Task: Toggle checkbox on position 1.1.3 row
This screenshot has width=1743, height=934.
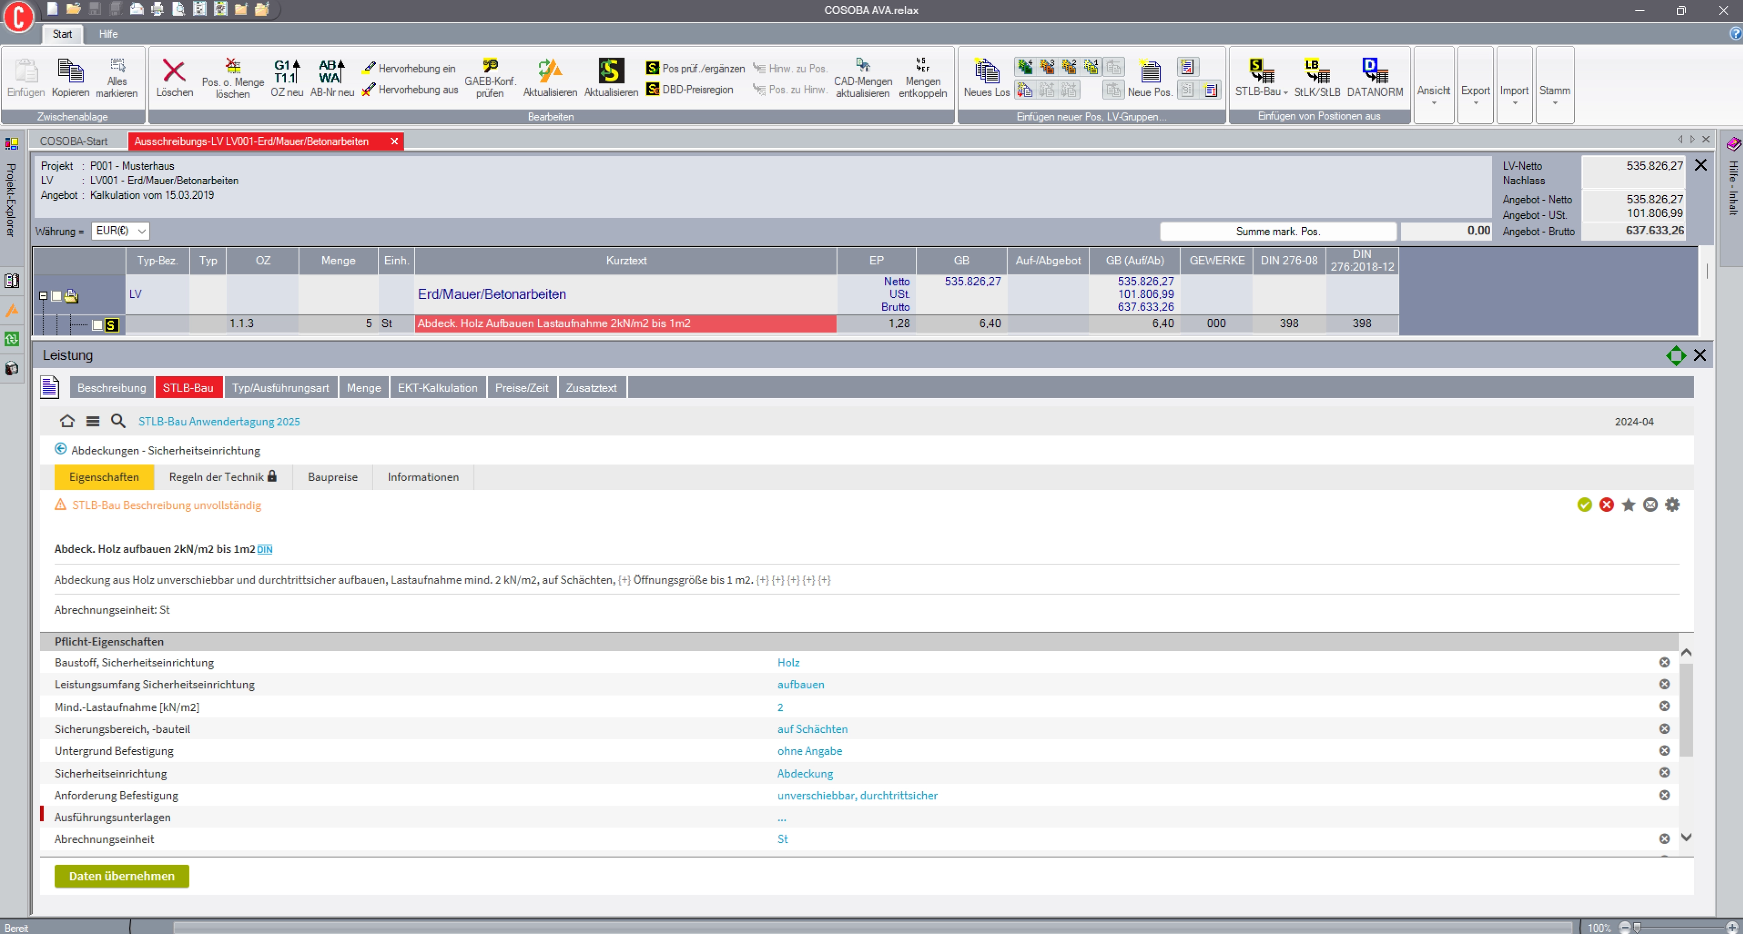Action: [98, 325]
